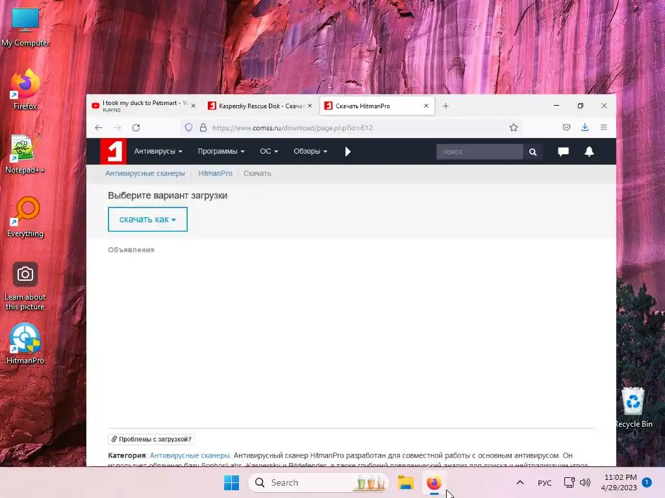Select the Recycle Bin desktop icon
This screenshot has height=498, width=665.
point(633,407)
